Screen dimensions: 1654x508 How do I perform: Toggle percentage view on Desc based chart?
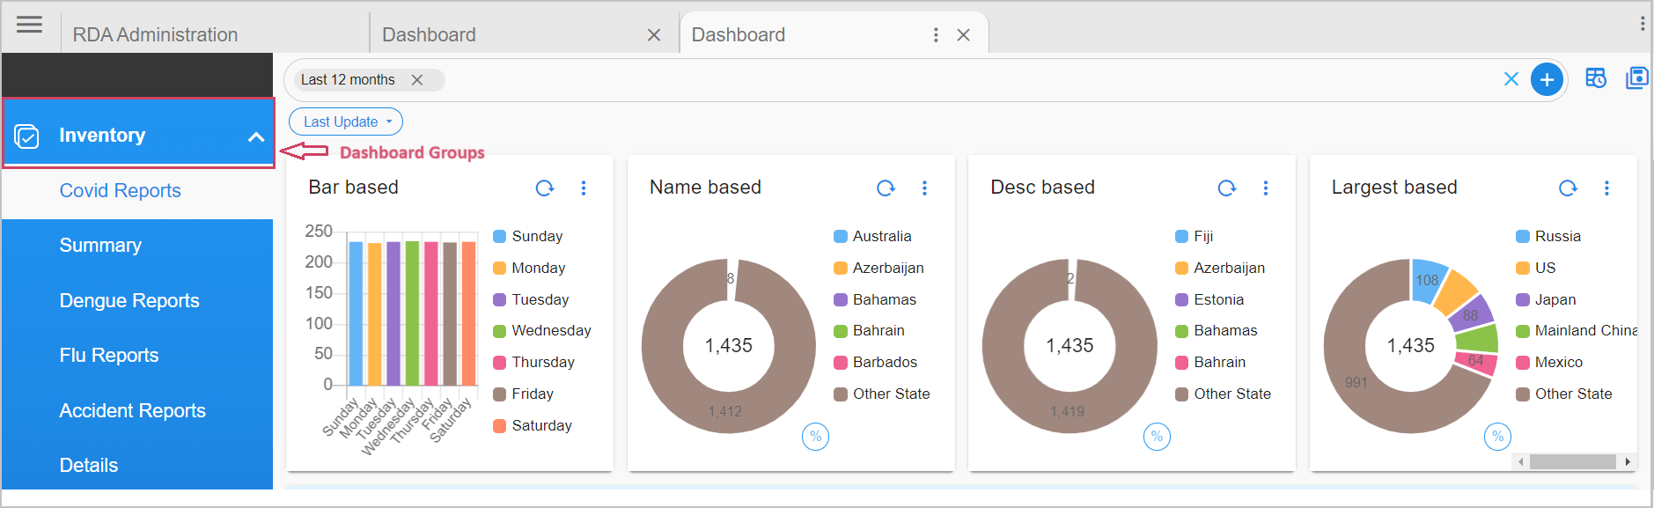[1157, 437]
